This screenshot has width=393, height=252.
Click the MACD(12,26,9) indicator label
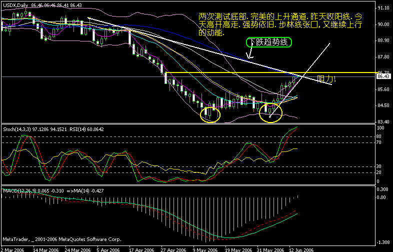tap(19, 191)
